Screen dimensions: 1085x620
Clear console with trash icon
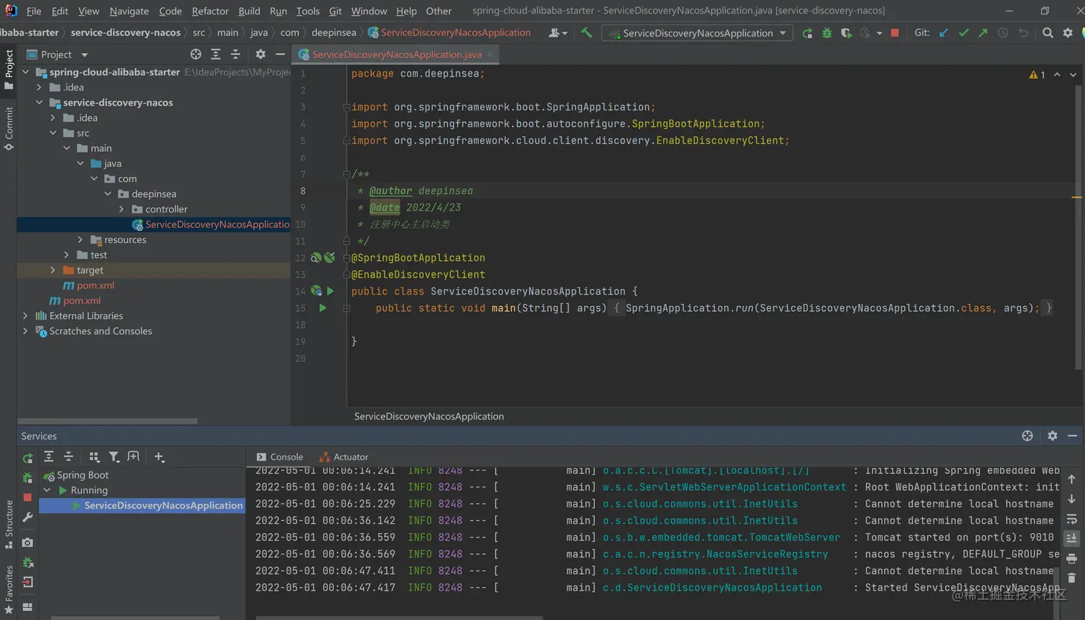1071,578
